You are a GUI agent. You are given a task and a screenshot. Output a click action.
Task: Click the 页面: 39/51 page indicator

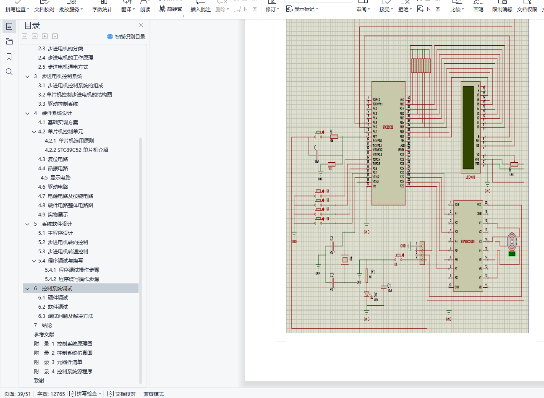(18, 394)
